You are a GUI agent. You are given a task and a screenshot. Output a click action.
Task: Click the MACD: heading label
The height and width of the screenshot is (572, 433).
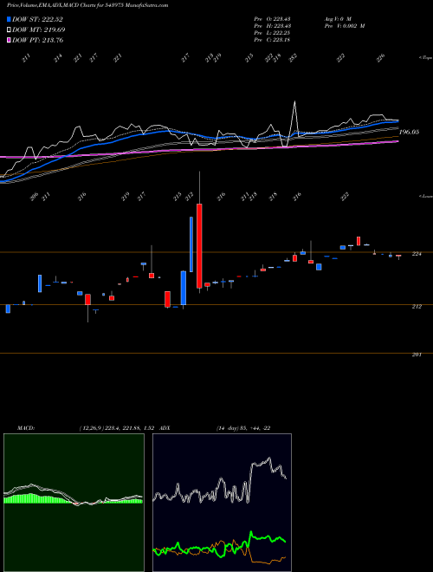pos(26,428)
